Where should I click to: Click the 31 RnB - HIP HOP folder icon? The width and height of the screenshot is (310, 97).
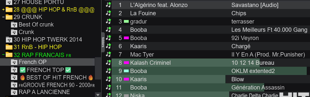[9, 47]
